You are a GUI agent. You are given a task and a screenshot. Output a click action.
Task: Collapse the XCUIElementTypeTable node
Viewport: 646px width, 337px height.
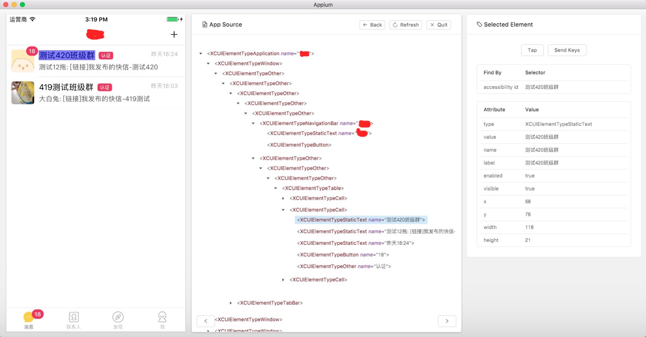(276, 188)
